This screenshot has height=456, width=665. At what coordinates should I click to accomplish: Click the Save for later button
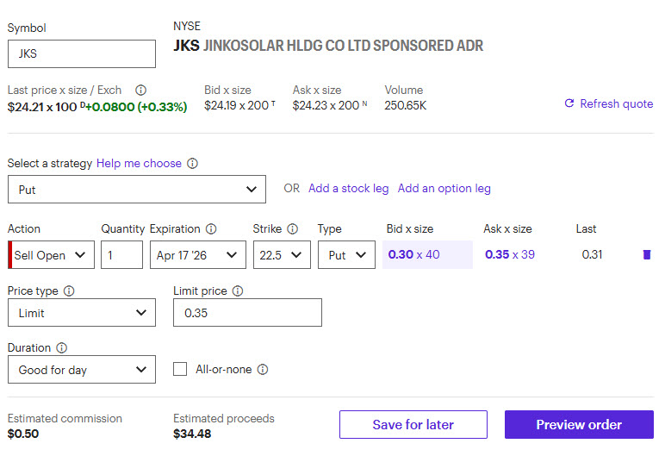[413, 424]
